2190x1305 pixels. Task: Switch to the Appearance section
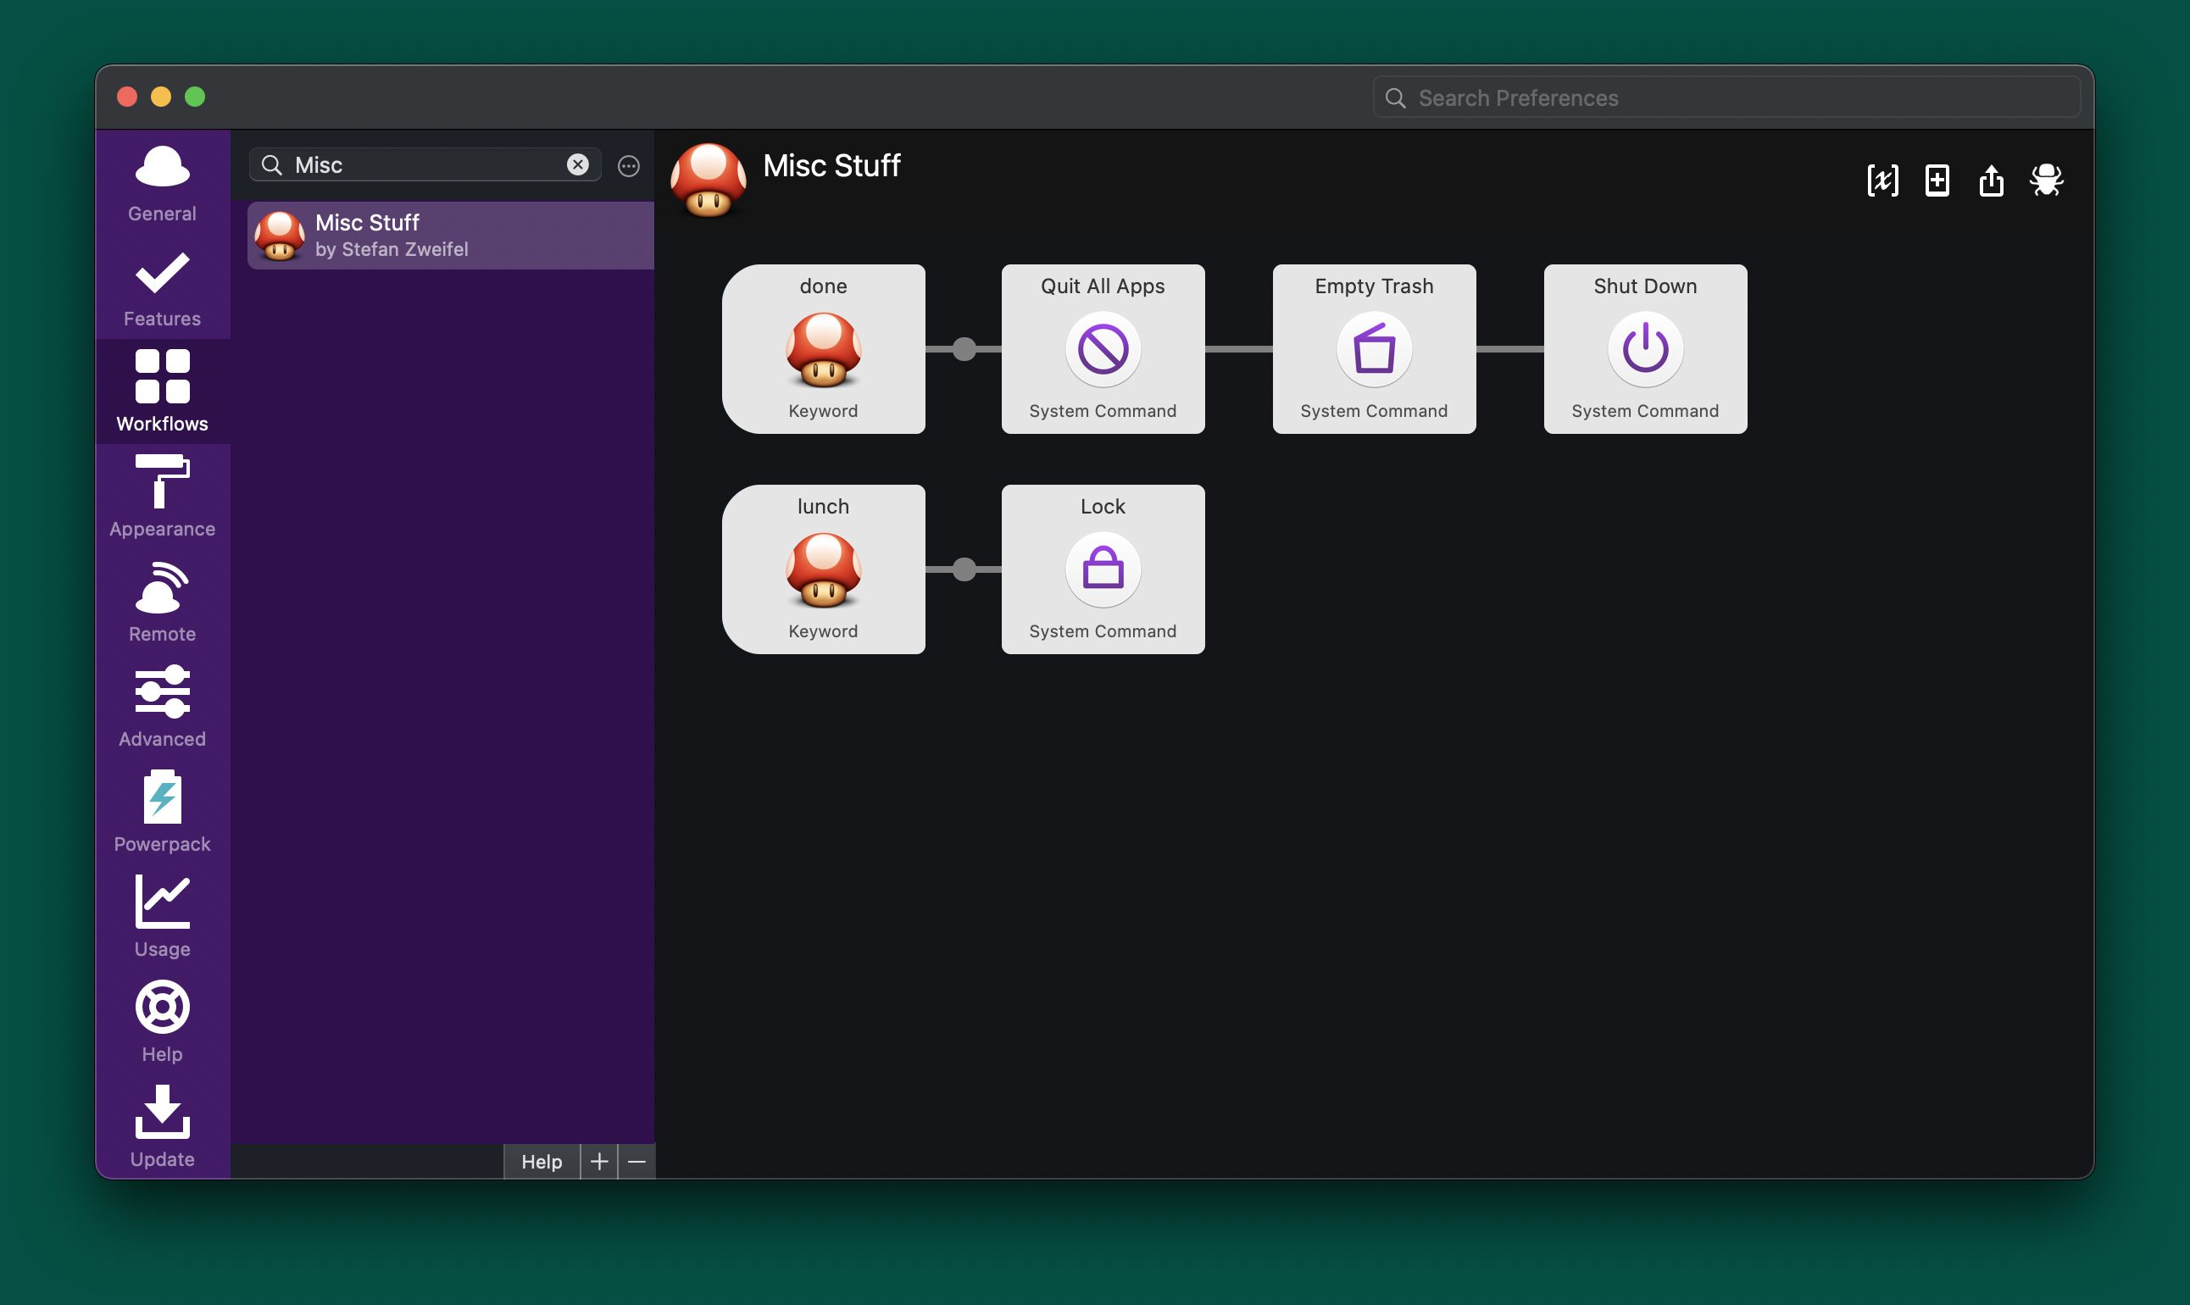pos(162,496)
